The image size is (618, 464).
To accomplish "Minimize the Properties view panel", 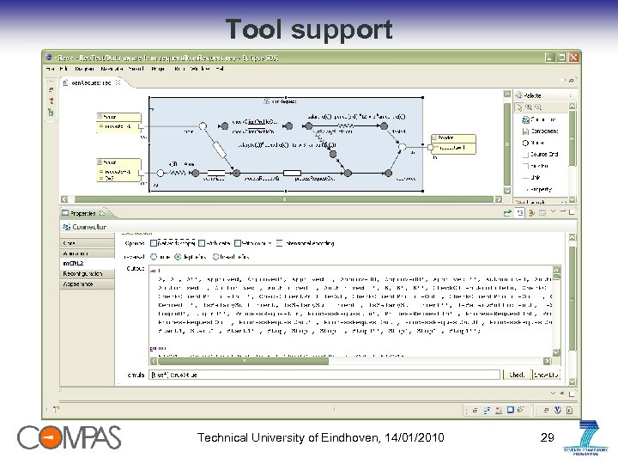I will point(563,212).
